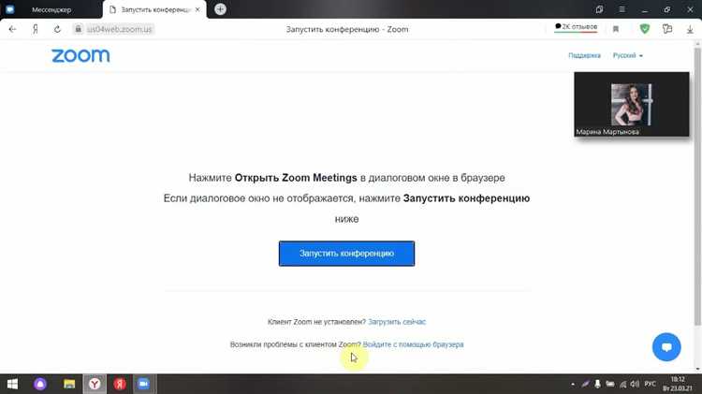This screenshot has width=702, height=394.
Task: Click the blue Запустить конференцию button
Action: 346,254
